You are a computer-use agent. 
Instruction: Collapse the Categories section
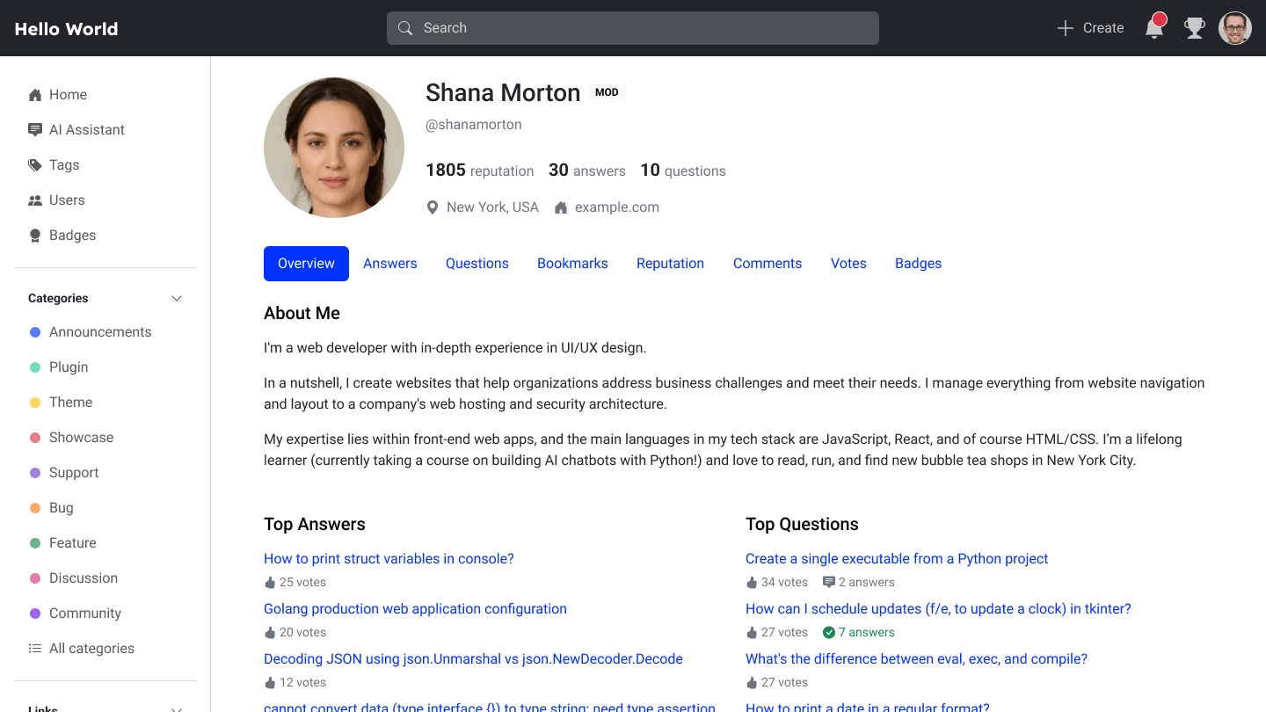(177, 298)
